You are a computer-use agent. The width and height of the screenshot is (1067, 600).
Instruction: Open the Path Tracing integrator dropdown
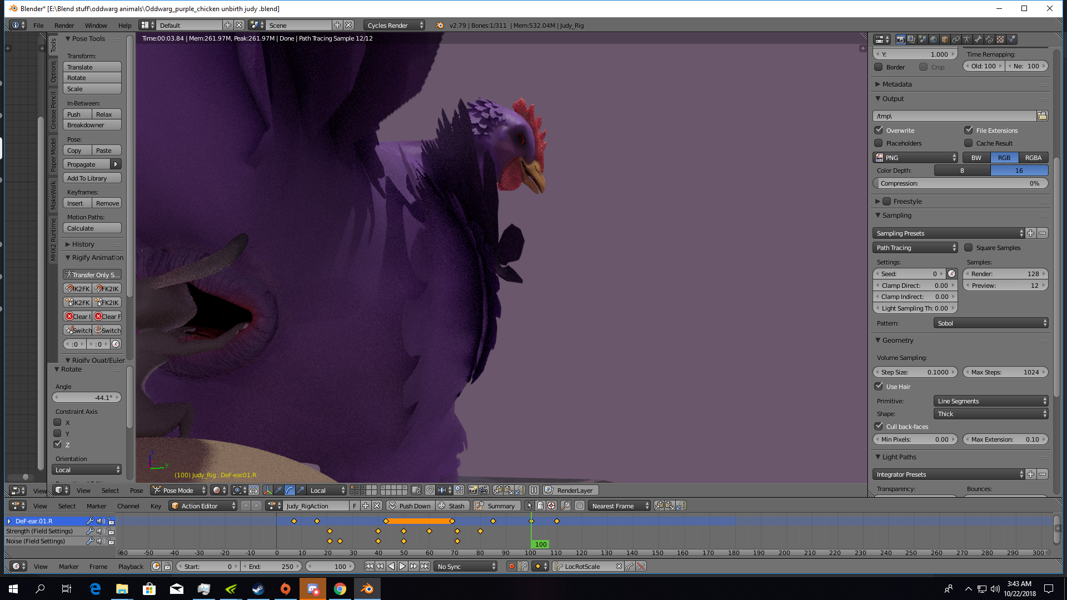pos(915,248)
